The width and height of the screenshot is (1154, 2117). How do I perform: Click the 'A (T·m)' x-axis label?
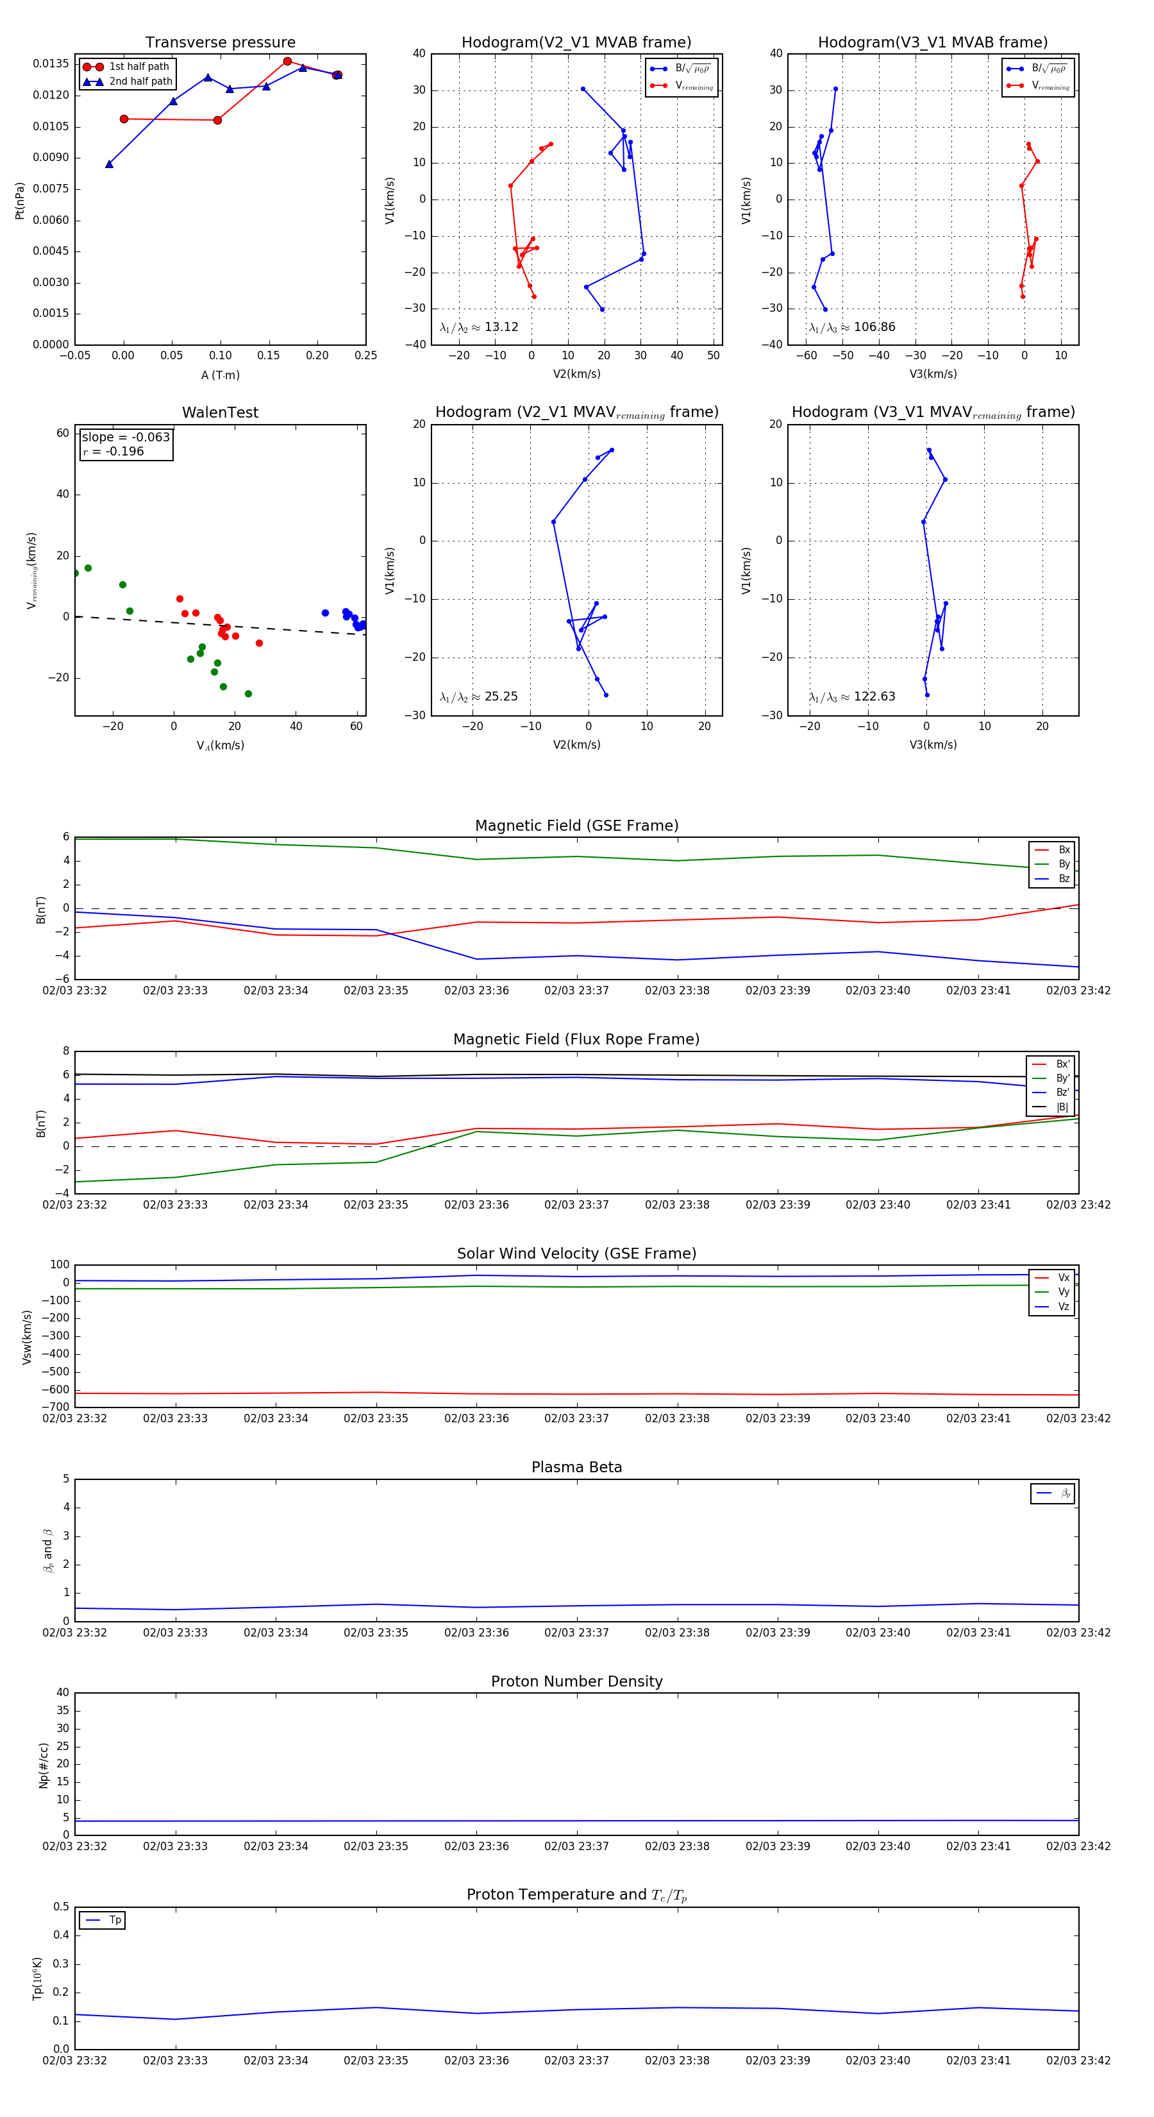pos(220,375)
